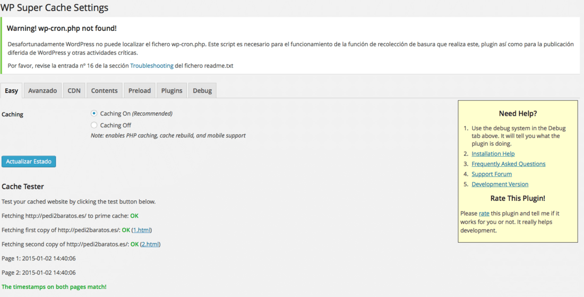Screen dimensions: 584x297
Task: Open the Development Version link
Action: [x=500, y=184]
